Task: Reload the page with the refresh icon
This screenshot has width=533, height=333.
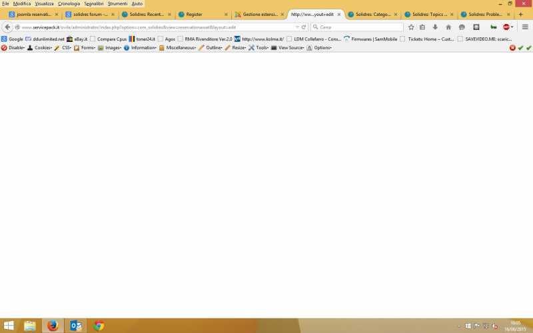Action: 304,27
